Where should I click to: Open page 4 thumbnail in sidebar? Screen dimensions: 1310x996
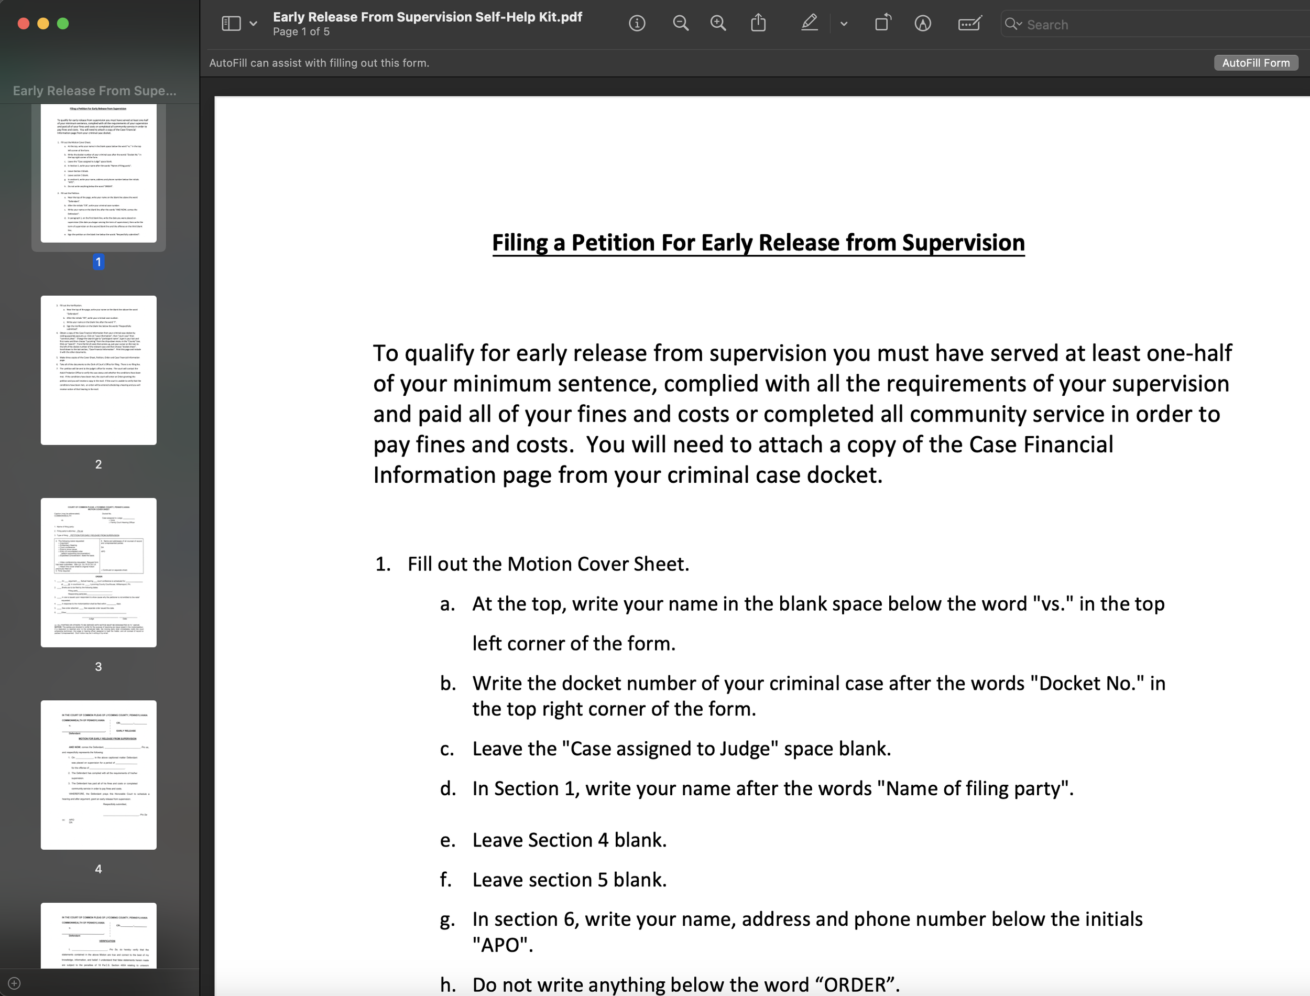tap(99, 774)
